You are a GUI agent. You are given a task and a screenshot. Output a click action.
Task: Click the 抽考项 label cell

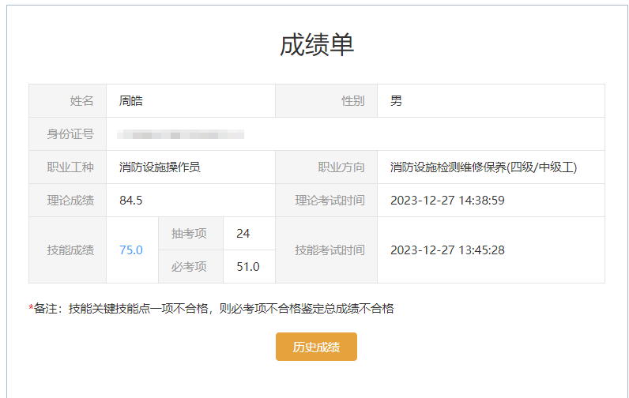[189, 234]
